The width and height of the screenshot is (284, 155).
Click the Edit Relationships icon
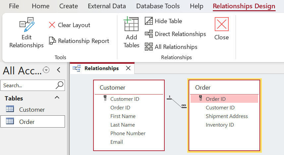[x=27, y=24]
